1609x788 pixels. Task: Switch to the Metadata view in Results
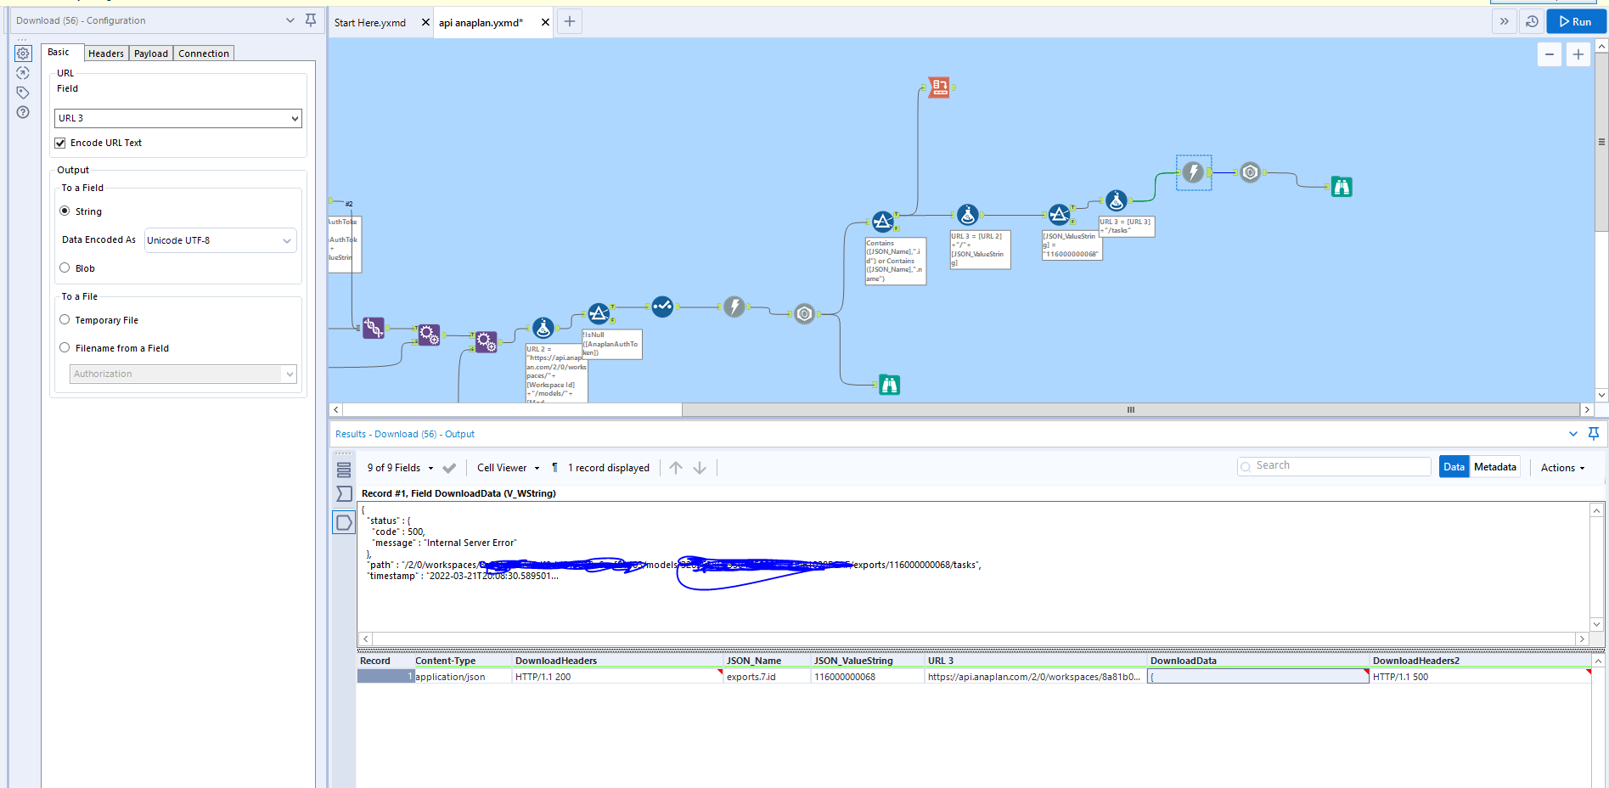coord(1494,466)
